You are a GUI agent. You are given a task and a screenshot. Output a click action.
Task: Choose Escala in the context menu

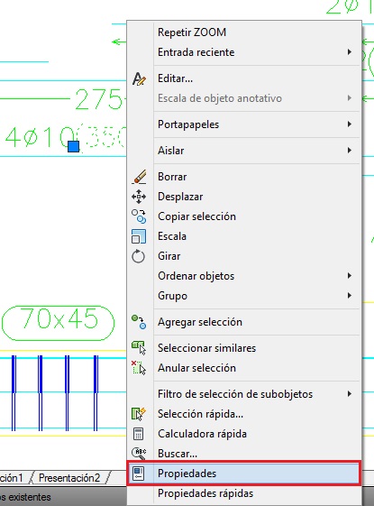pyautogui.click(x=243, y=236)
